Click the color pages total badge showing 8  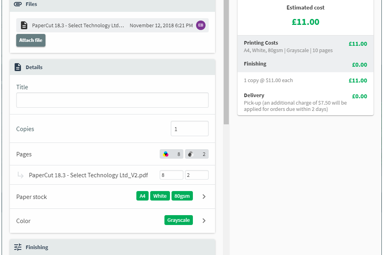pos(172,154)
